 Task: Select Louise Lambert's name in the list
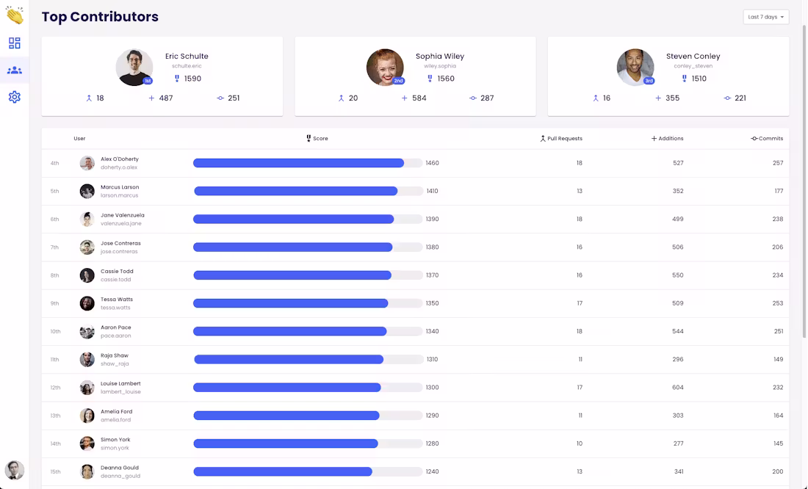coord(120,383)
